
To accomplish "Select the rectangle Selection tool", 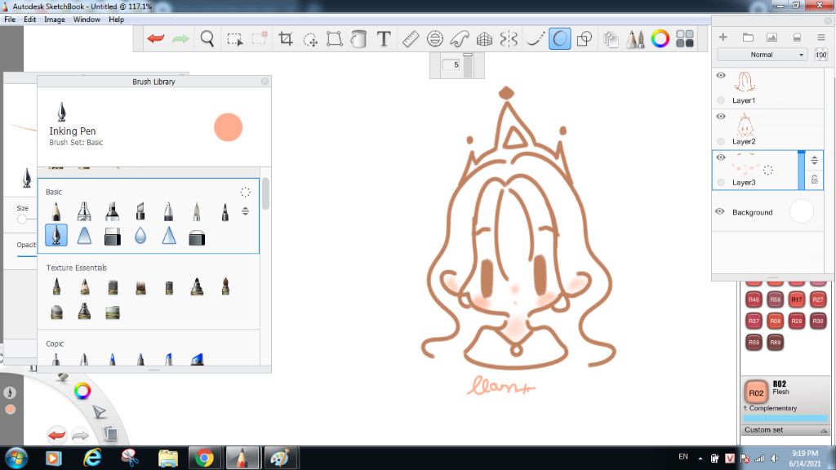I will tap(234, 39).
